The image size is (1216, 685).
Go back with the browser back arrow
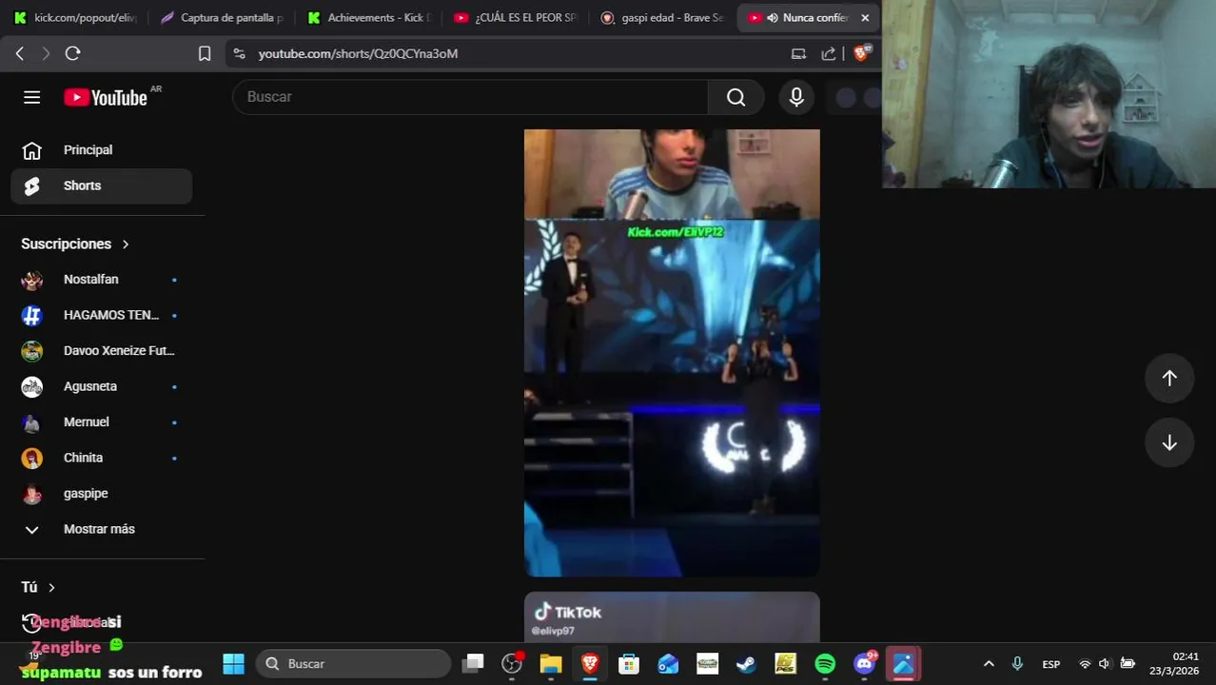(19, 53)
